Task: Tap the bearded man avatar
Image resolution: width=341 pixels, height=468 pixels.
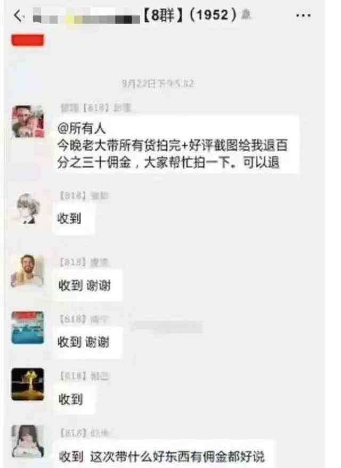Action: 28,271
